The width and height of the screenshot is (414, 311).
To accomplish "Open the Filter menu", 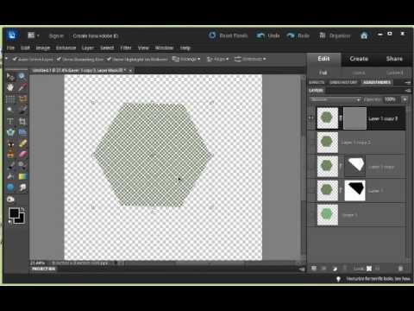I will (x=126, y=48).
